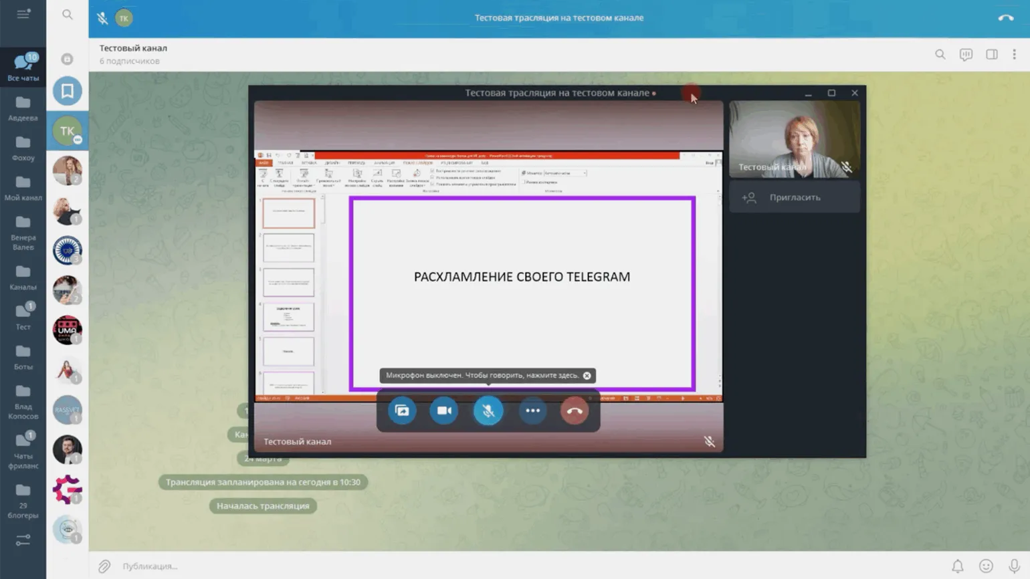The height and width of the screenshot is (579, 1030).
Task: Open the three-dots more options in call
Action: click(x=532, y=411)
